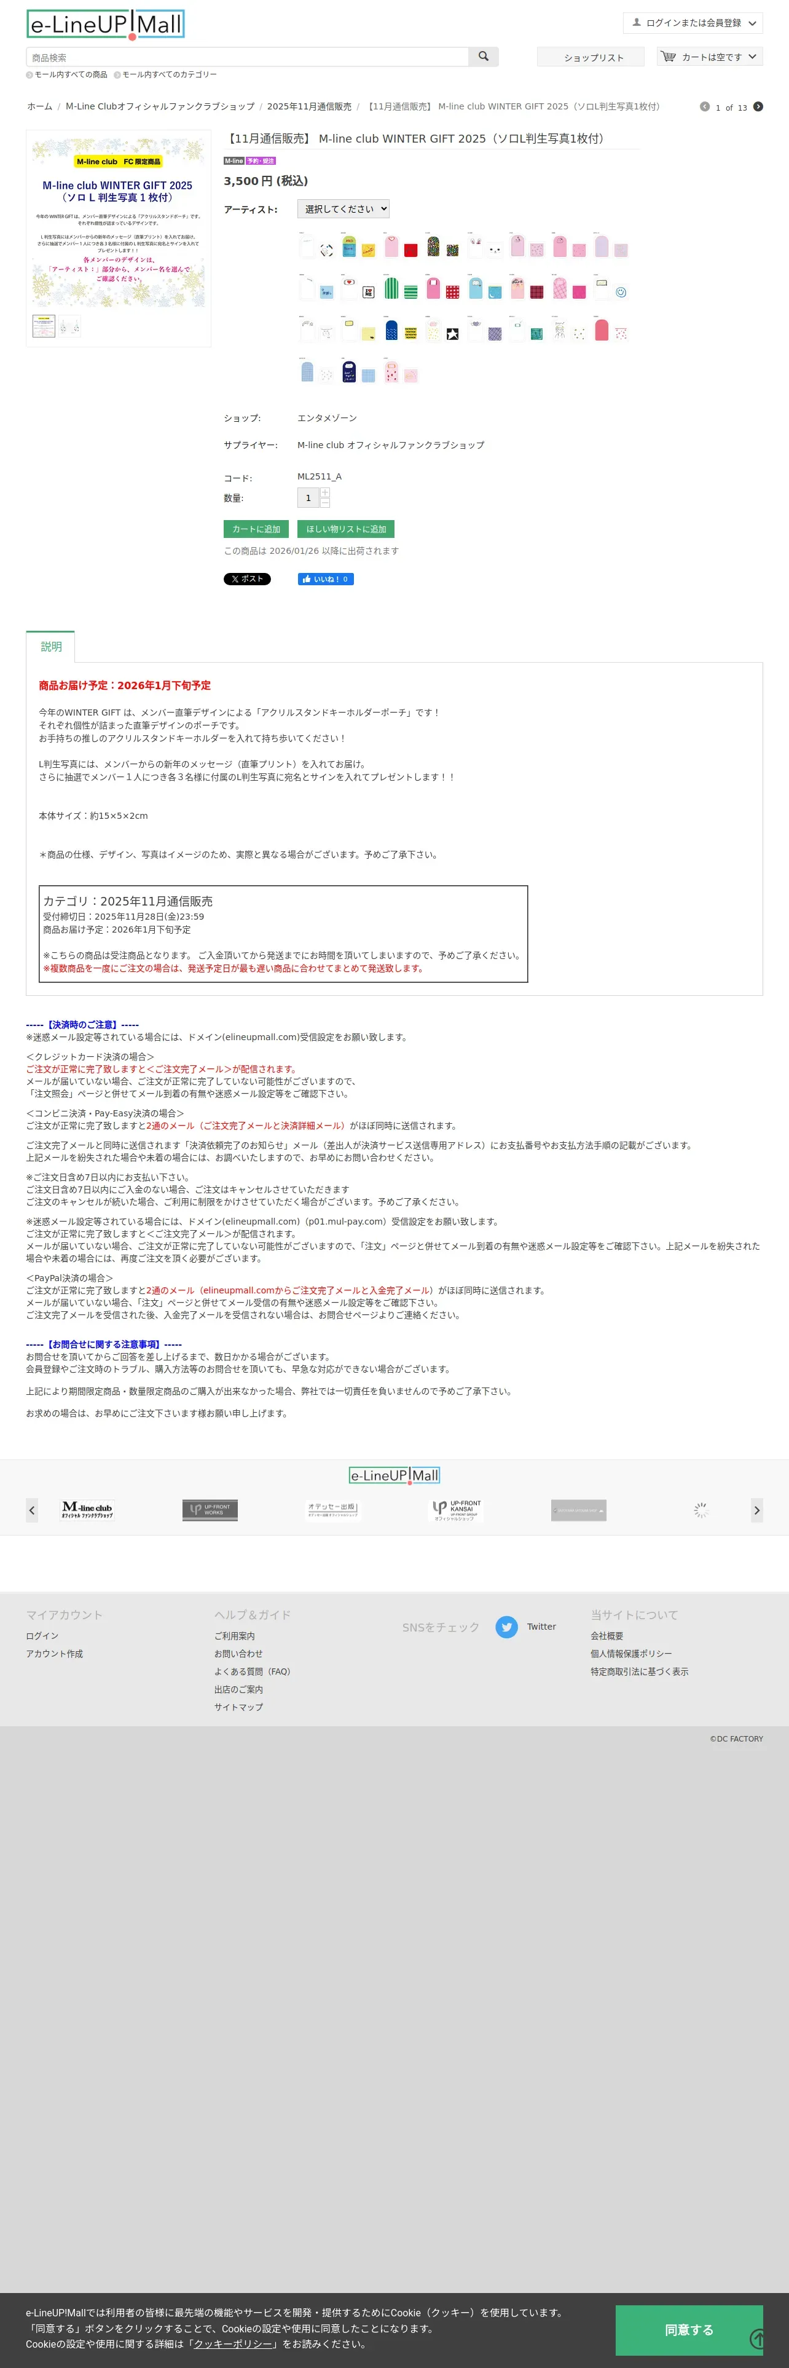Open the artist selection dropdown
Image resolution: width=789 pixels, height=2368 pixels.
(343, 208)
